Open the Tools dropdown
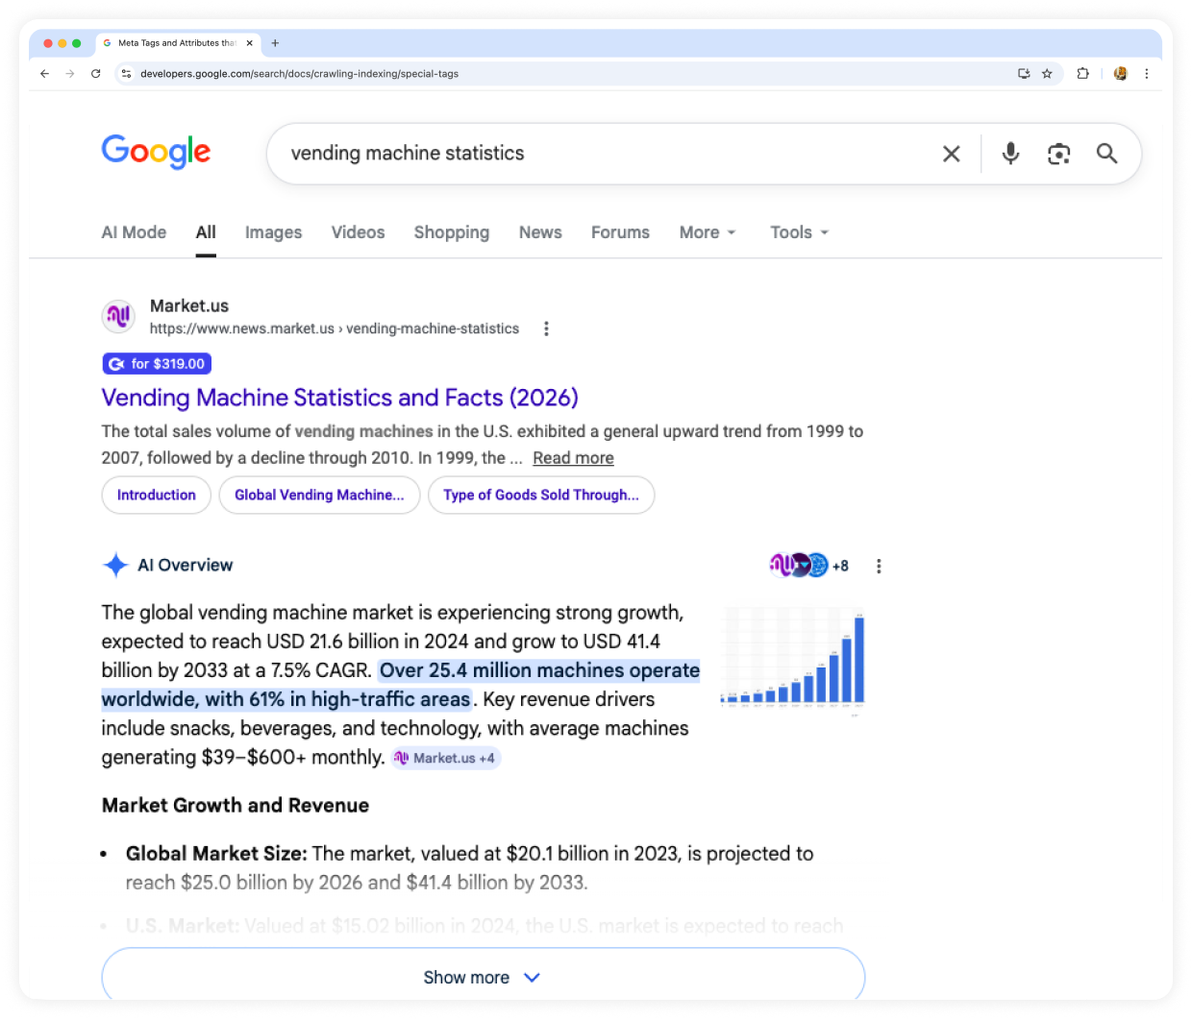 click(799, 232)
